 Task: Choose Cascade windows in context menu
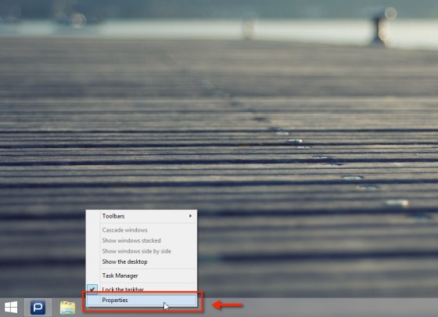coord(142,230)
